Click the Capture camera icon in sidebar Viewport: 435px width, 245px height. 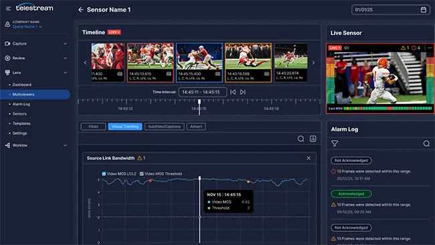click(7, 44)
